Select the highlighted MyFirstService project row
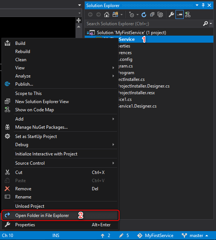Screen dimensions: 216x240 coord(149,39)
